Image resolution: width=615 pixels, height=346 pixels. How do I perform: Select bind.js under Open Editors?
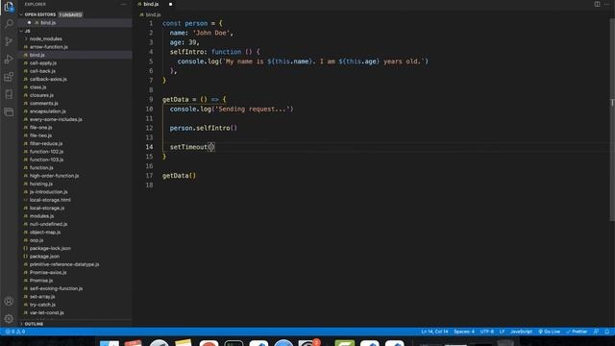tap(48, 23)
